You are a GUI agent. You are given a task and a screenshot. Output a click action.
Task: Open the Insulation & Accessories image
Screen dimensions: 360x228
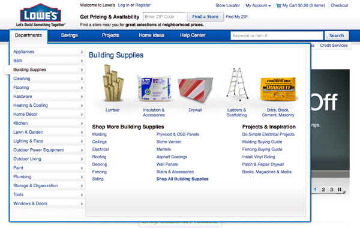154,88
